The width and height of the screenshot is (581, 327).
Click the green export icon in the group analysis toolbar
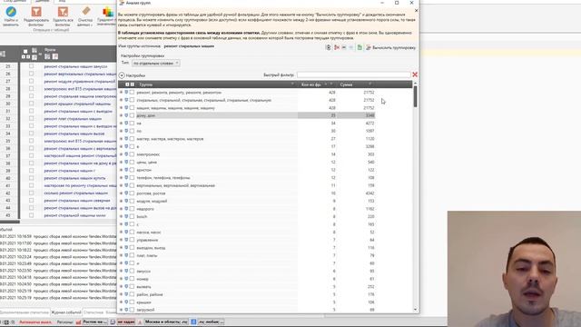tap(359, 47)
